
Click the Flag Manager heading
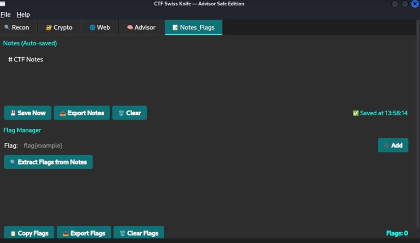[x=22, y=130]
